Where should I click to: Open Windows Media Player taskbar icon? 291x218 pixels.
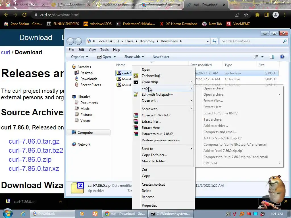82,214
